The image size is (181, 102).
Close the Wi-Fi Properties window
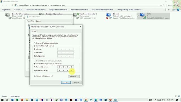click(x=71, y=17)
